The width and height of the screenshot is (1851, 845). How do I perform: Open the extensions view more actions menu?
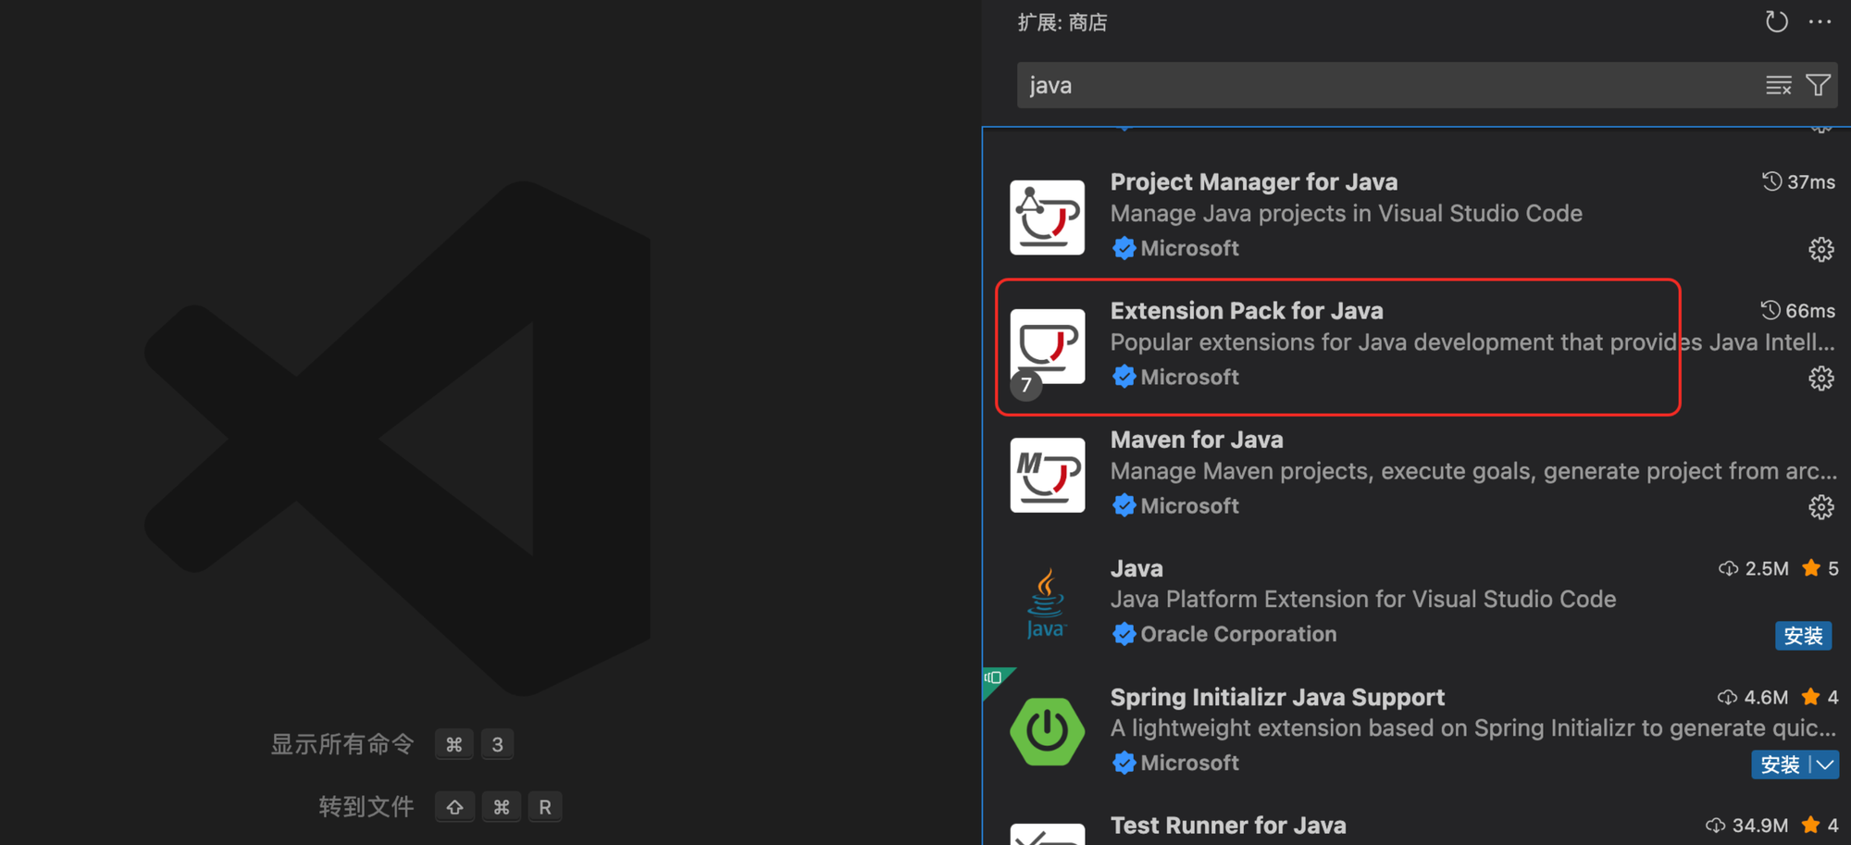[x=1820, y=22]
